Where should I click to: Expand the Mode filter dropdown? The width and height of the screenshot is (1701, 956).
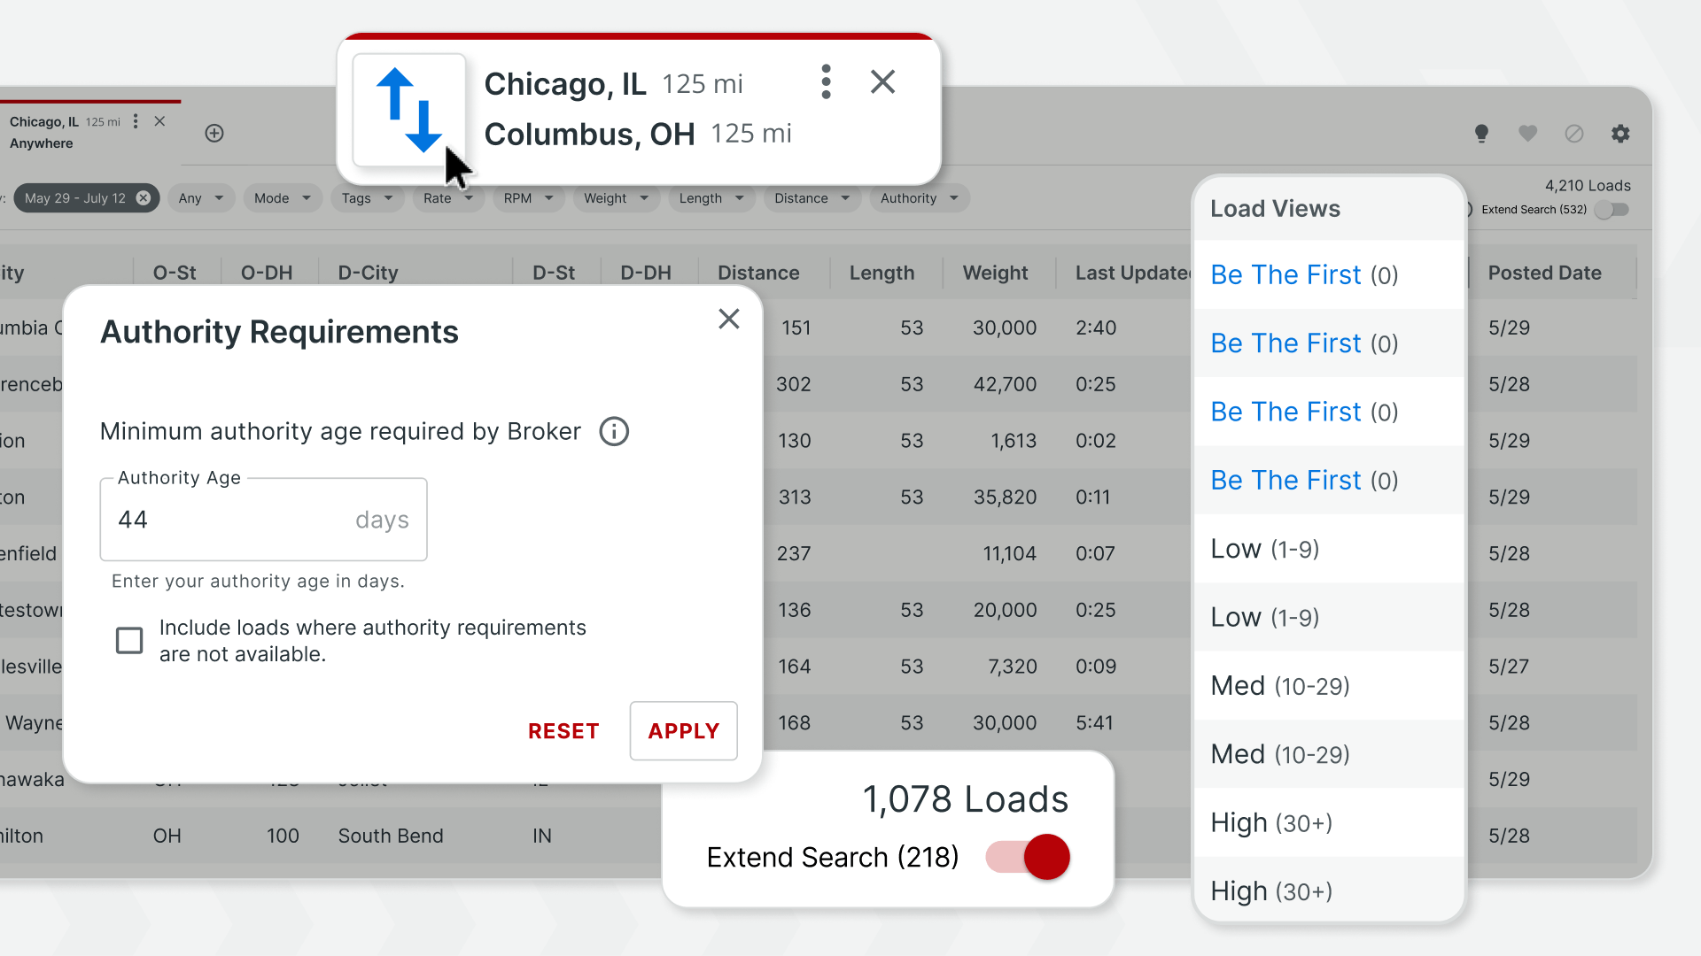(x=283, y=198)
